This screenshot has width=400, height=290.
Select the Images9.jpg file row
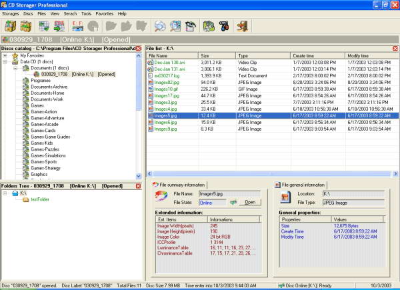tap(273, 129)
